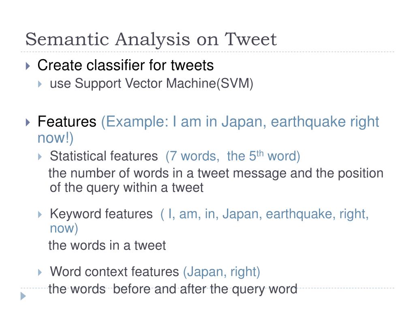Click the Statistical features heading

[104, 156]
